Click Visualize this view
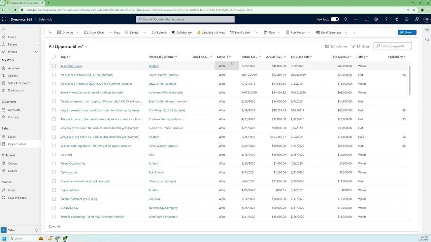 (211, 32)
